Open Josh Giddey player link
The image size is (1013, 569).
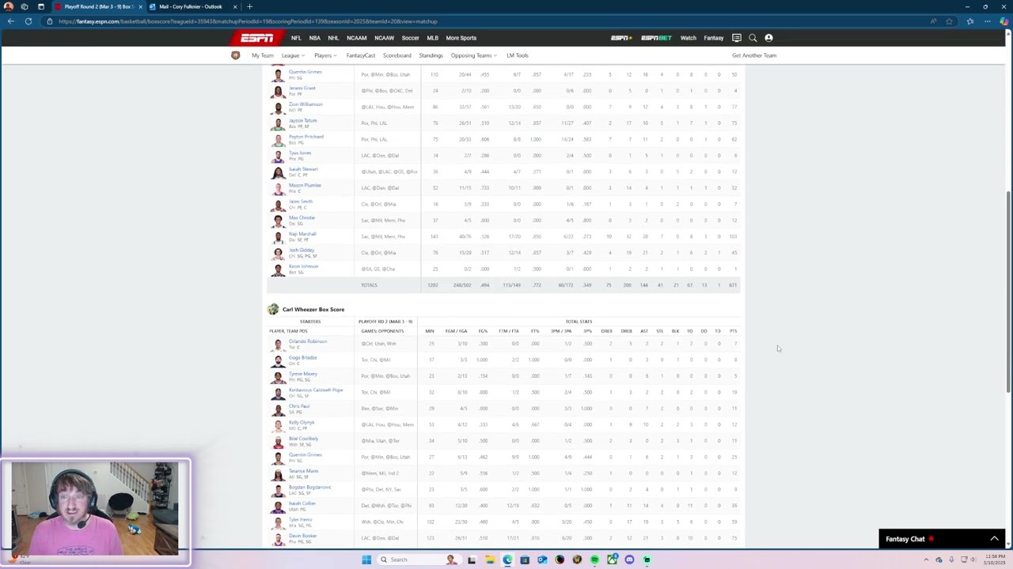(x=302, y=250)
